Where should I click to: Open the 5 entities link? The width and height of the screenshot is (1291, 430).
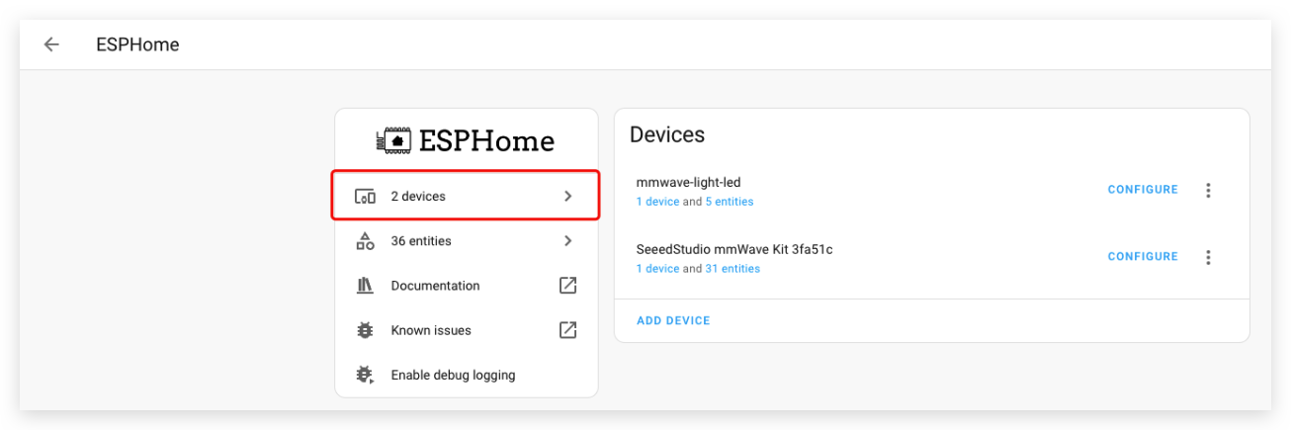click(730, 202)
